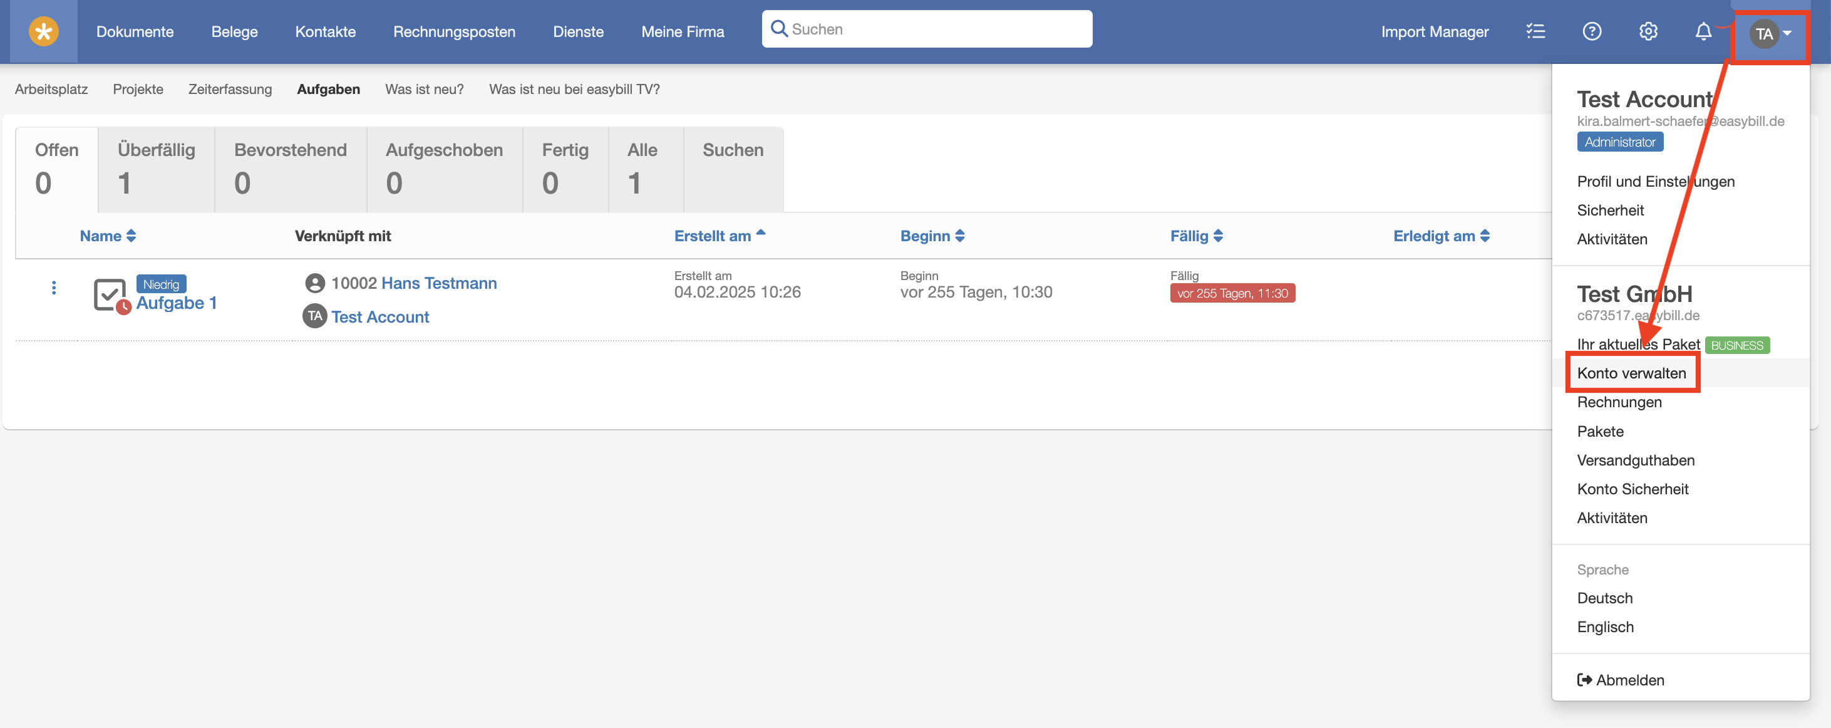1831x728 pixels.
Task: Select Konto verwalten menu entry
Action: (x=1631, y=373)
